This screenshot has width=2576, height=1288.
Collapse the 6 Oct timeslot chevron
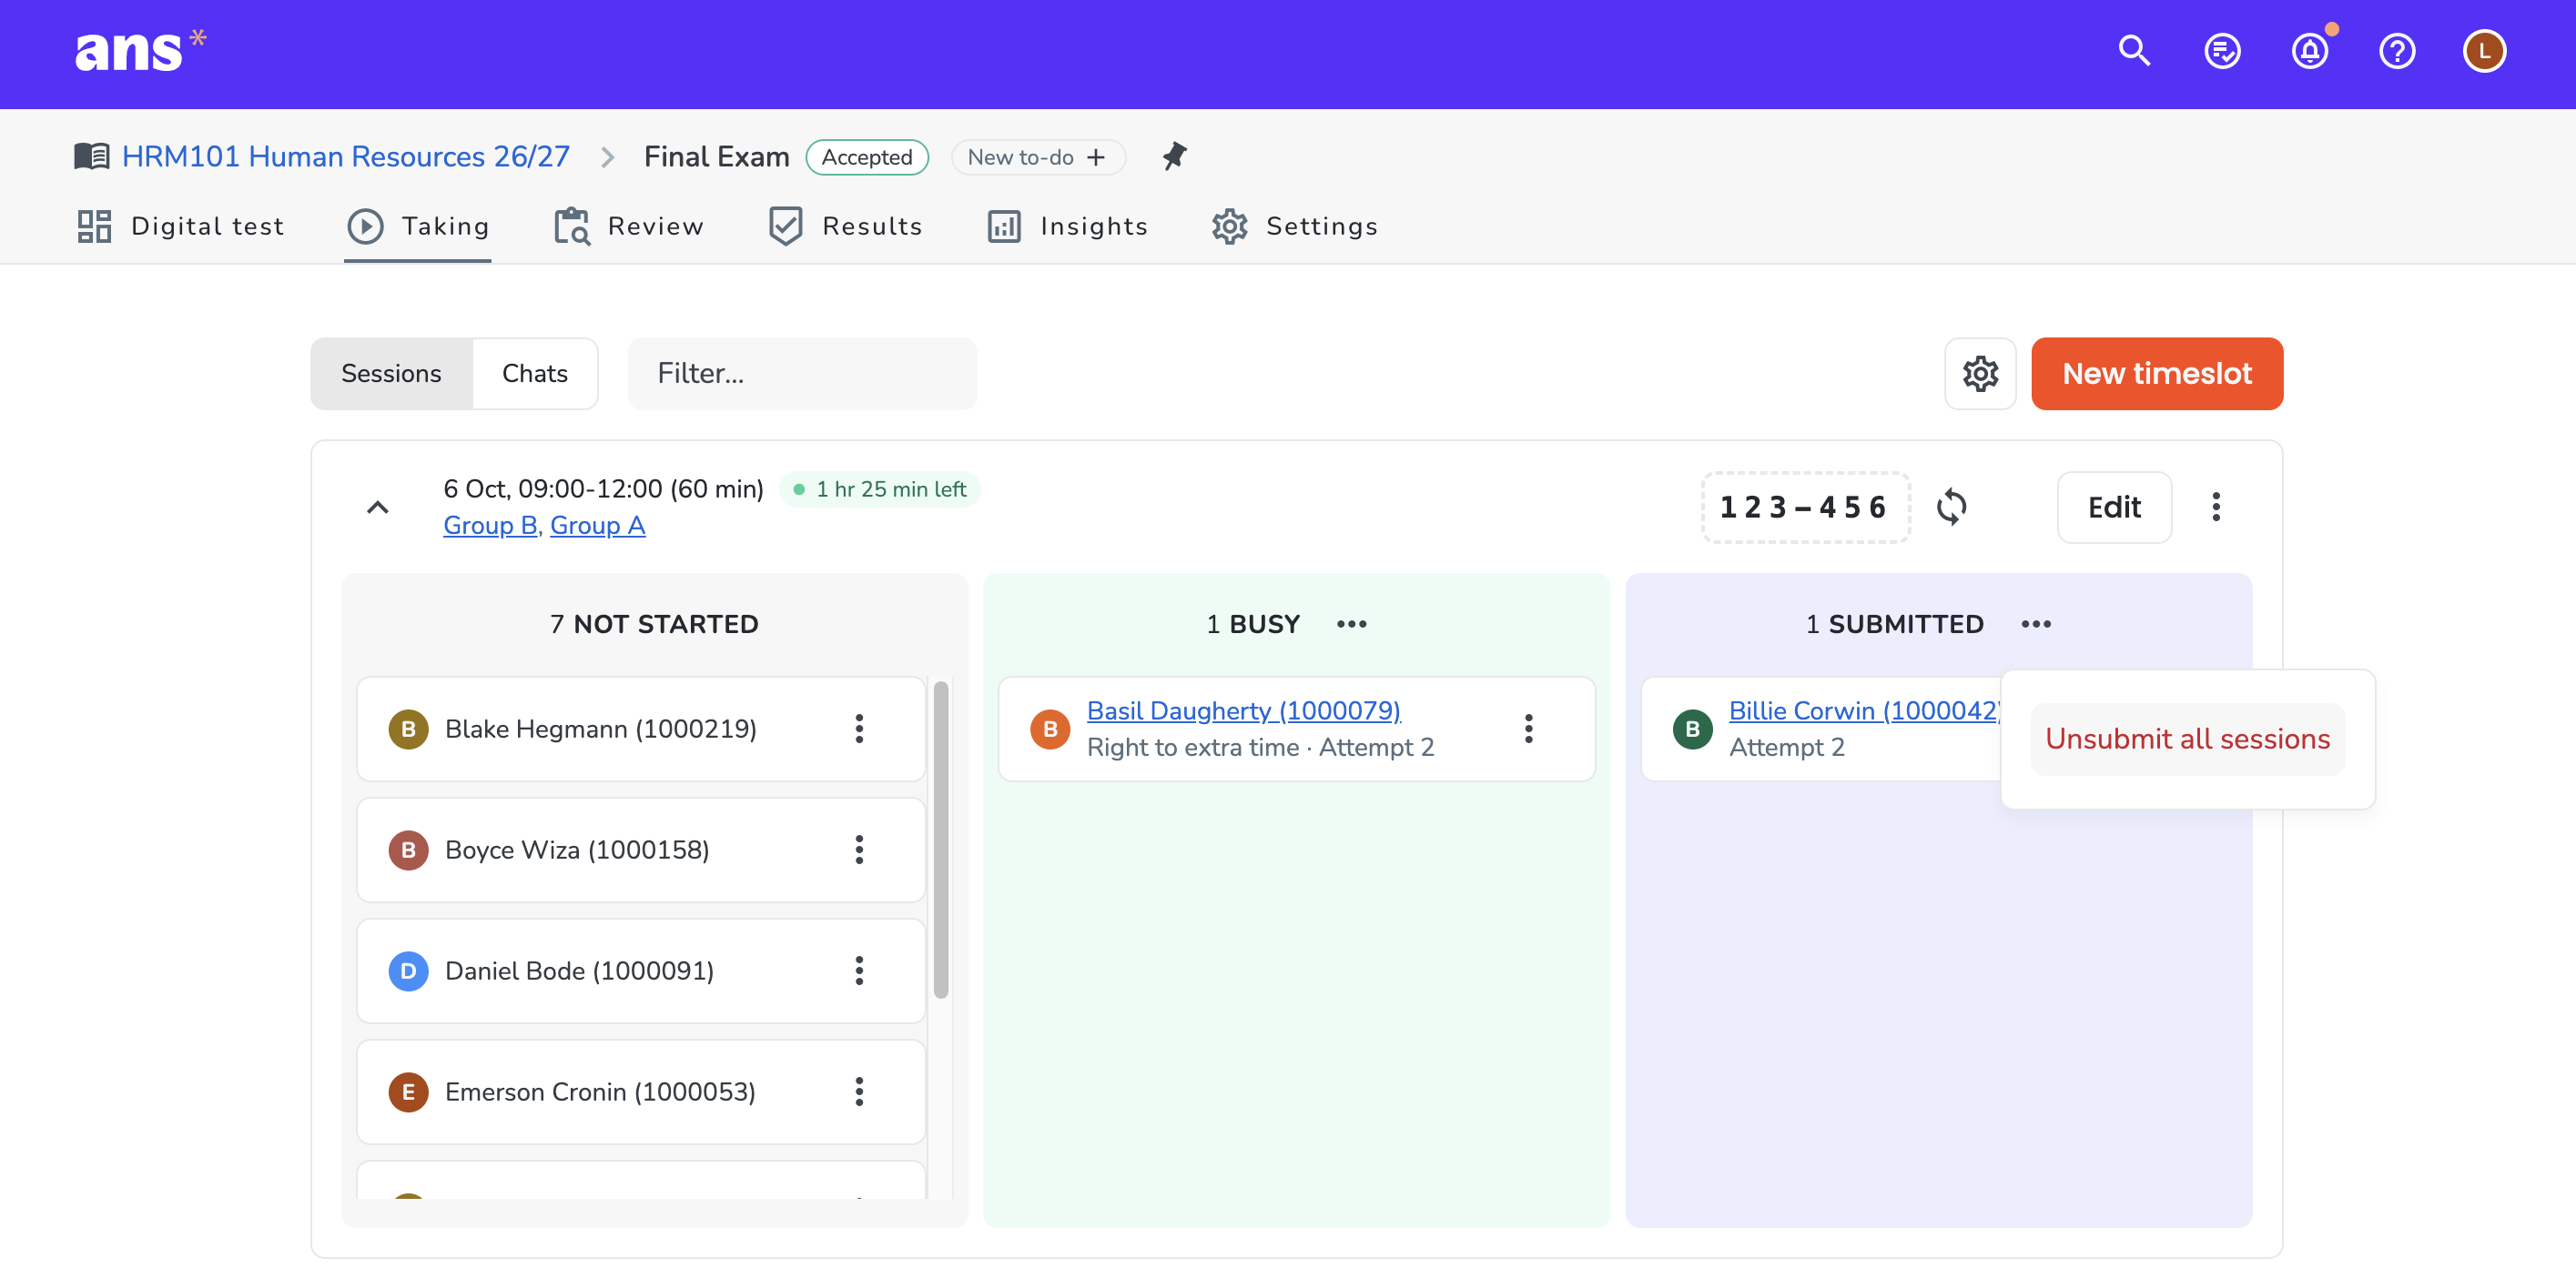[x=377, y=508]
